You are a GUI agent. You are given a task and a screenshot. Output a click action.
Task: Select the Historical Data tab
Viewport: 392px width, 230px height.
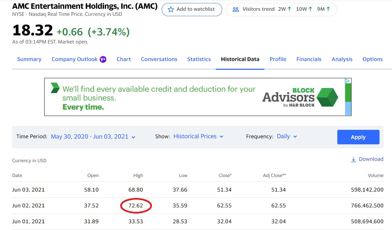coord(240,59)
